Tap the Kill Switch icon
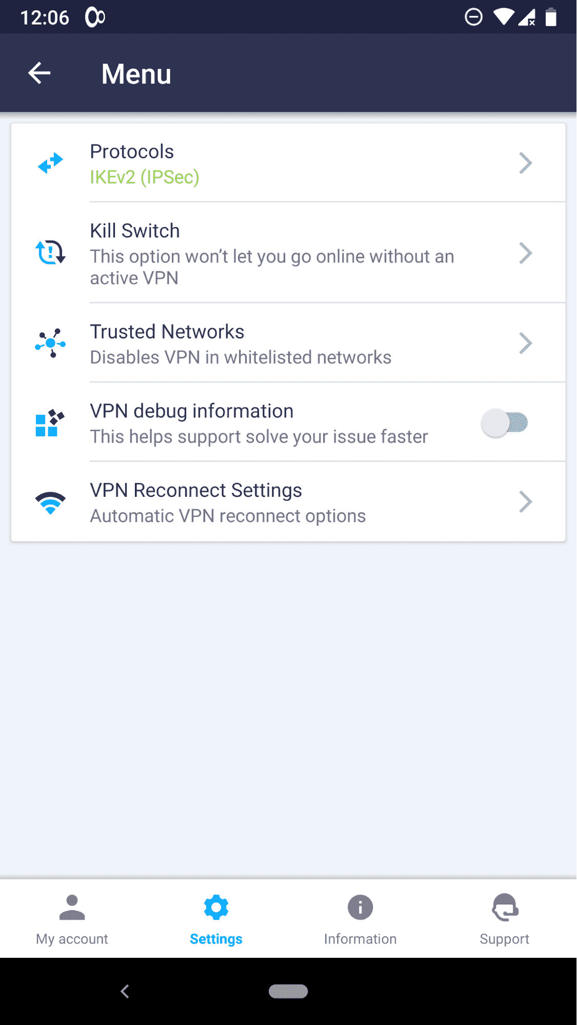This screenshot has width=577, height=1025. click(x=50, y=252)
